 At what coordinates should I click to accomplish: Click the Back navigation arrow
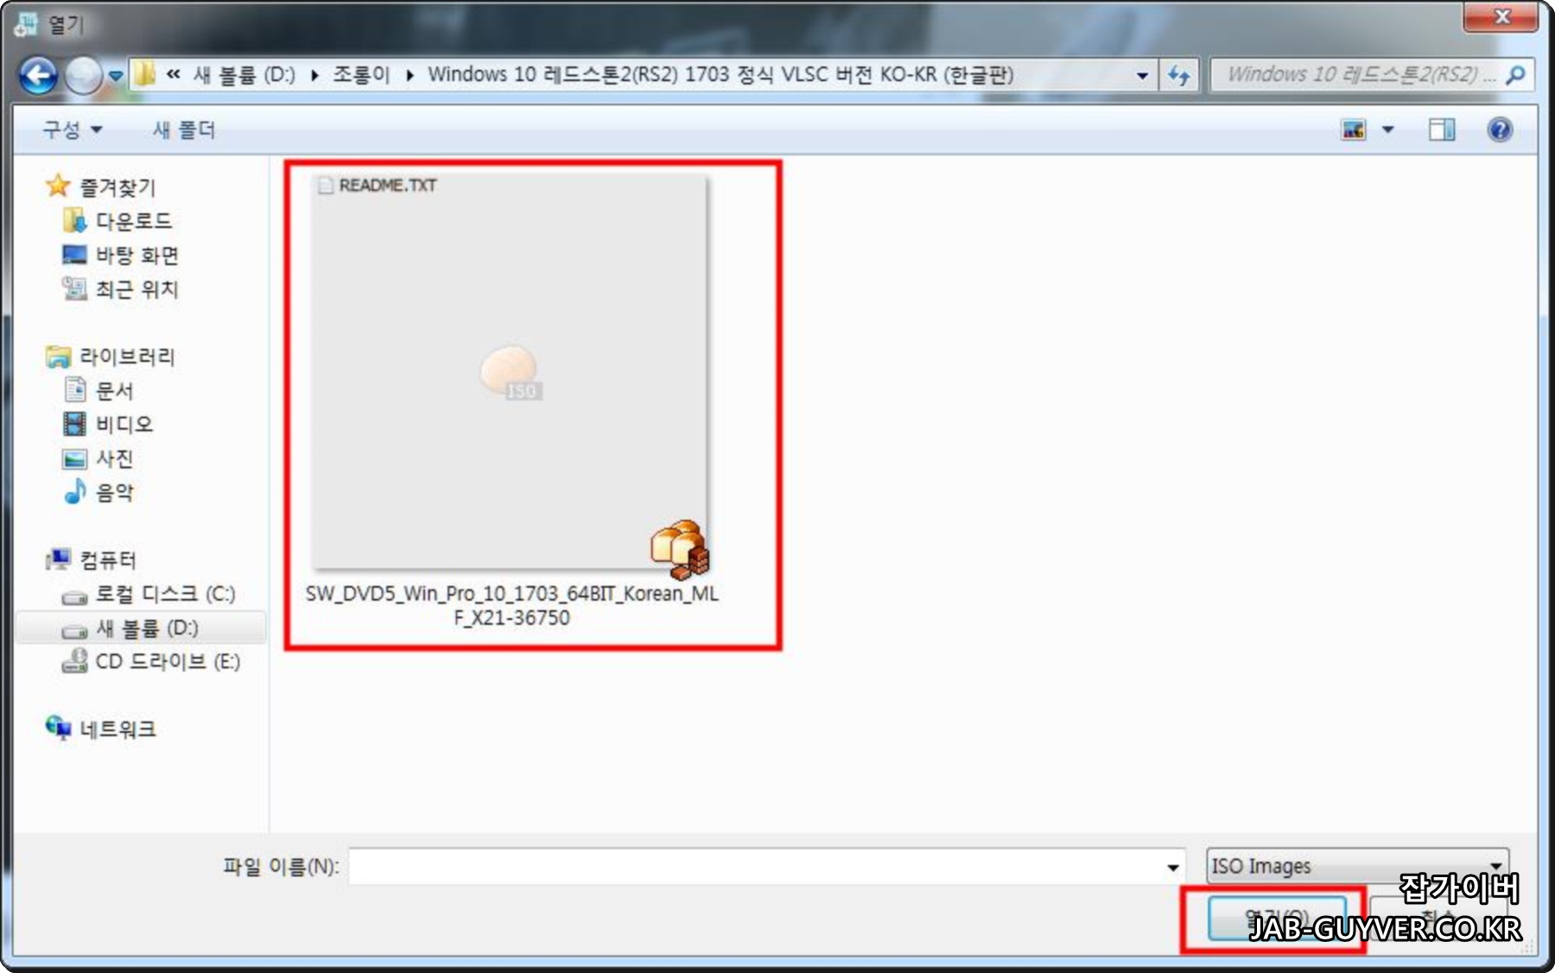(39, 76)
